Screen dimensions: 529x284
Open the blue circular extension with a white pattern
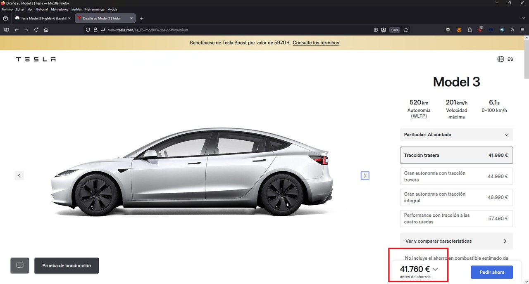(x=502, y=30)
